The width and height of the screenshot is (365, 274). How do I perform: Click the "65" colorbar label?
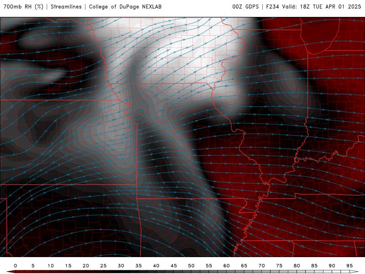[x=244, y=266]
